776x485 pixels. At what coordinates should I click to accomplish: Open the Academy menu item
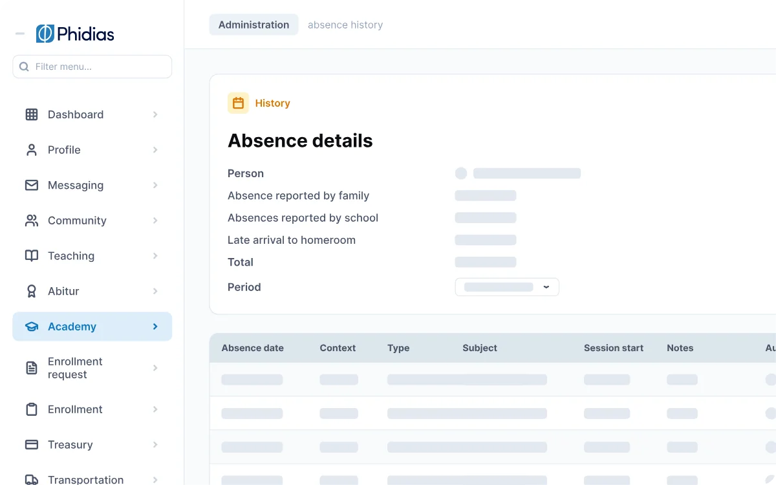click(x=92, y=327)
